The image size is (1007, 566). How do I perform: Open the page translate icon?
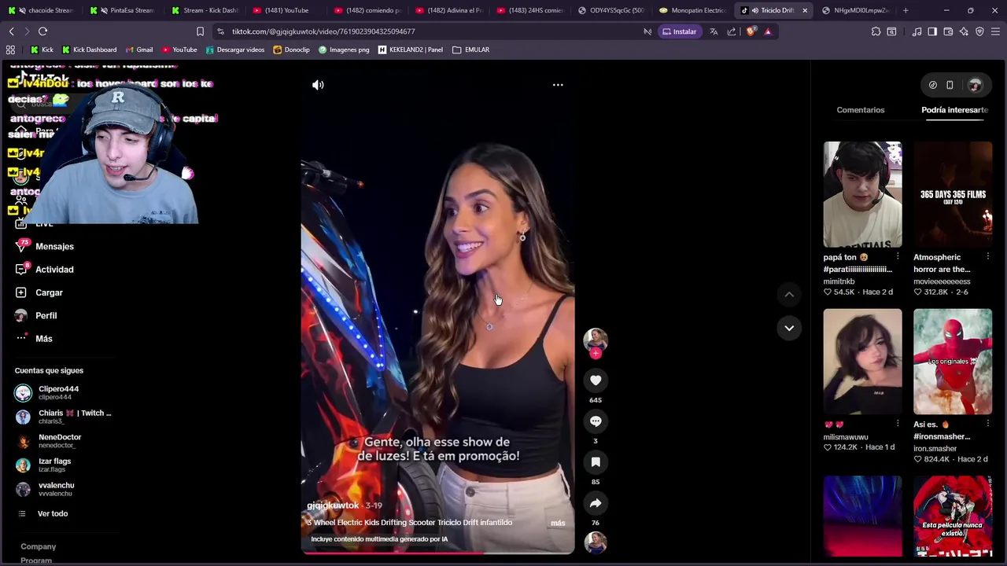714,31
